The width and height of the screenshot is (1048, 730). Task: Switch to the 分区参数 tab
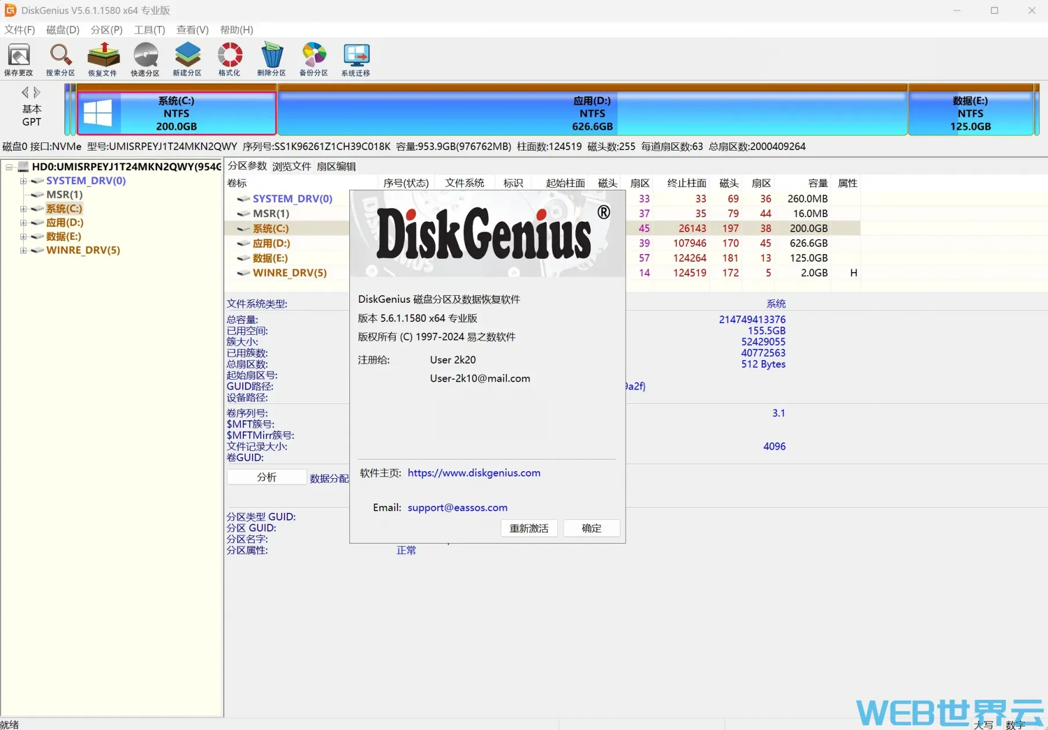pyautogui.click(x=247, y=166)
